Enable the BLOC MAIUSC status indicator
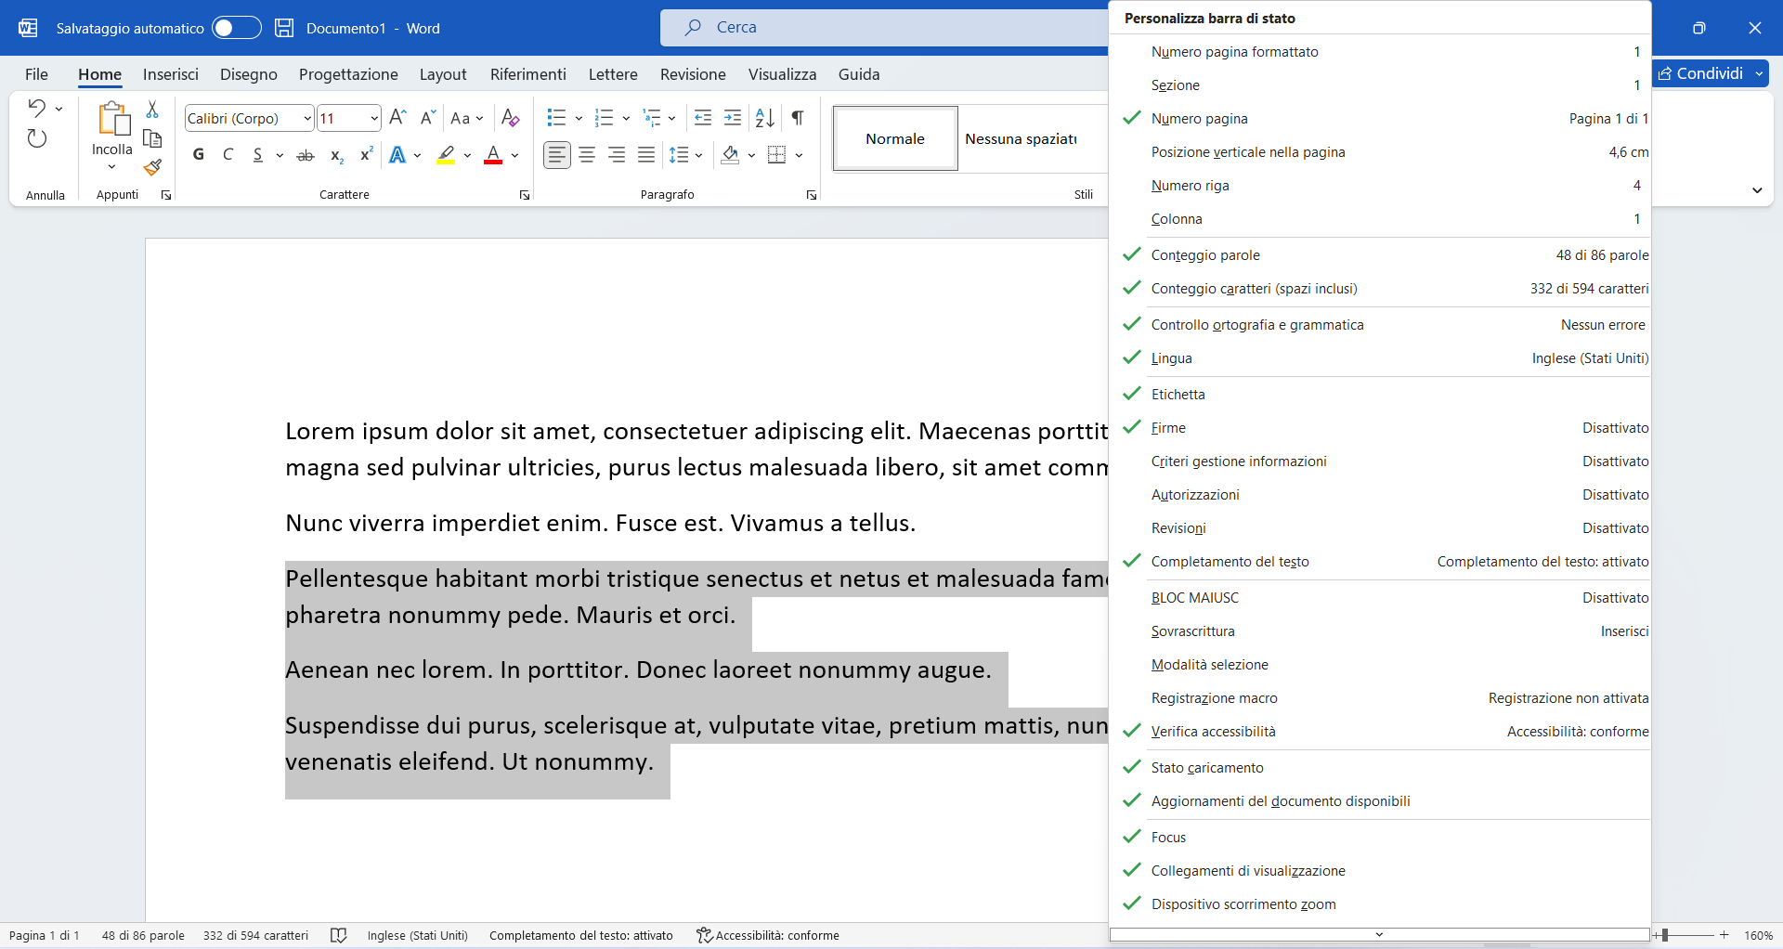Image resolution: width=1783 pixels, height=949 pixels. (1194, 598)
